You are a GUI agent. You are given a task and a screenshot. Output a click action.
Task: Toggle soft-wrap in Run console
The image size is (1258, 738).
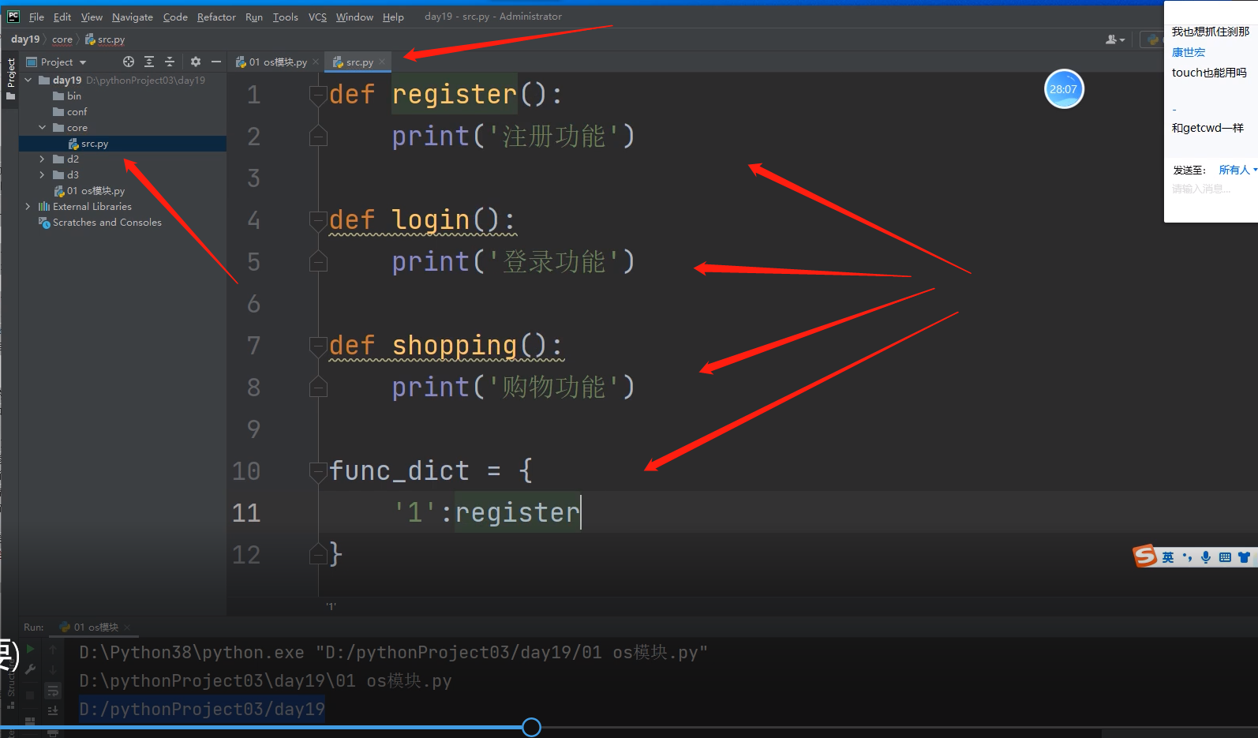coord(53,691)
